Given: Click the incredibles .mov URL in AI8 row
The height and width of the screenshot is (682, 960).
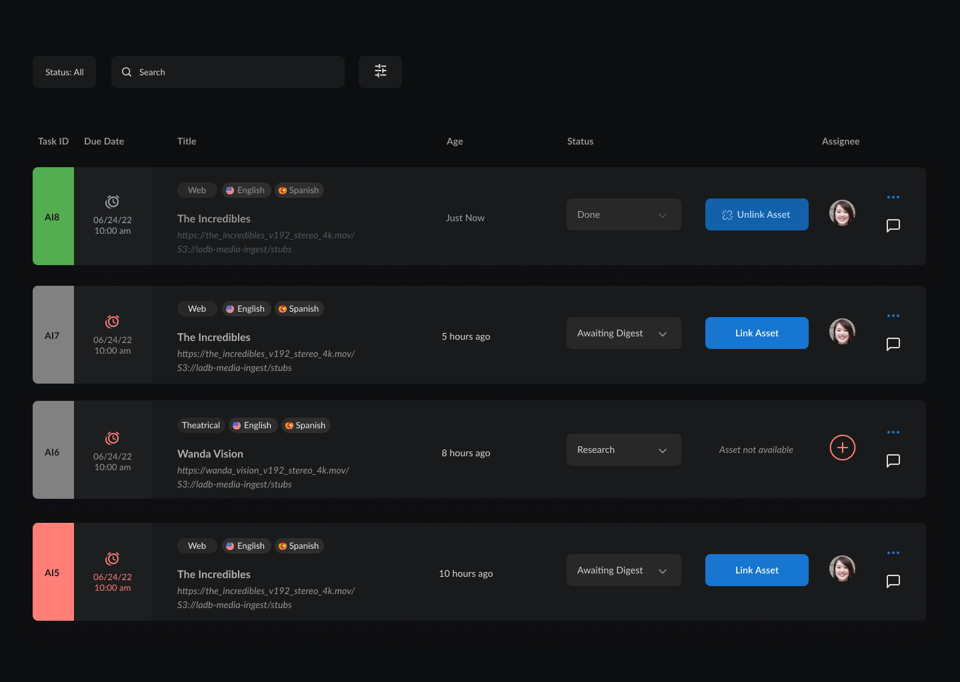Looking at the screenshot, I should click(266, 235).
